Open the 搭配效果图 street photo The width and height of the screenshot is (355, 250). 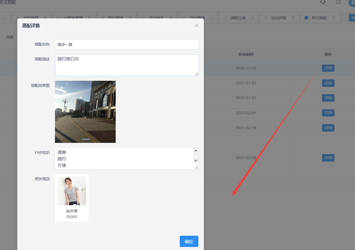click(85, 112)
